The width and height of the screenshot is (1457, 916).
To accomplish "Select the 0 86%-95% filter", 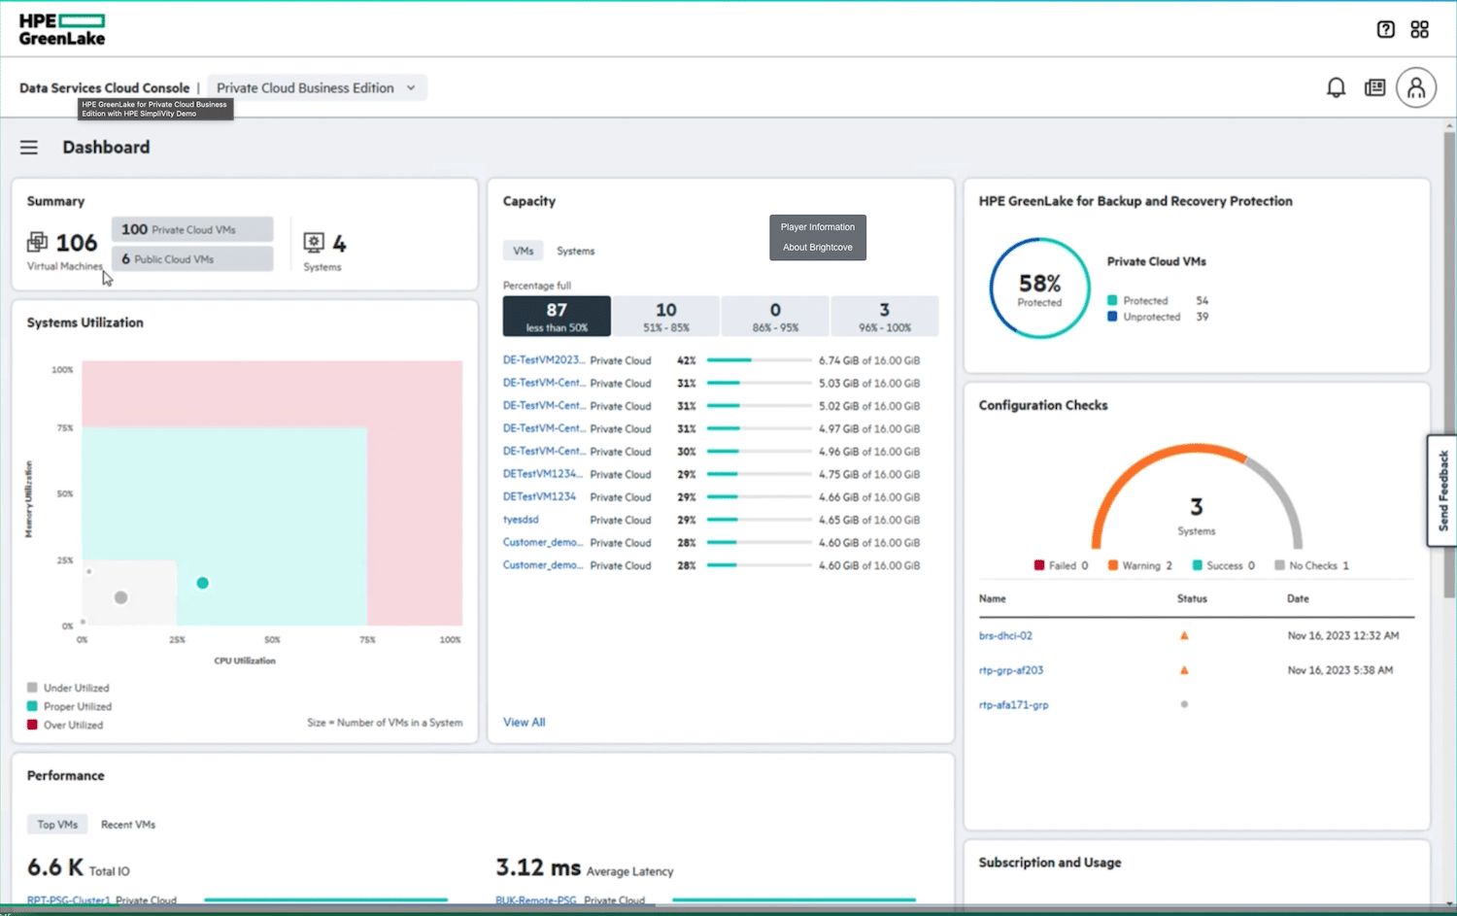I will tap(775, 316).
